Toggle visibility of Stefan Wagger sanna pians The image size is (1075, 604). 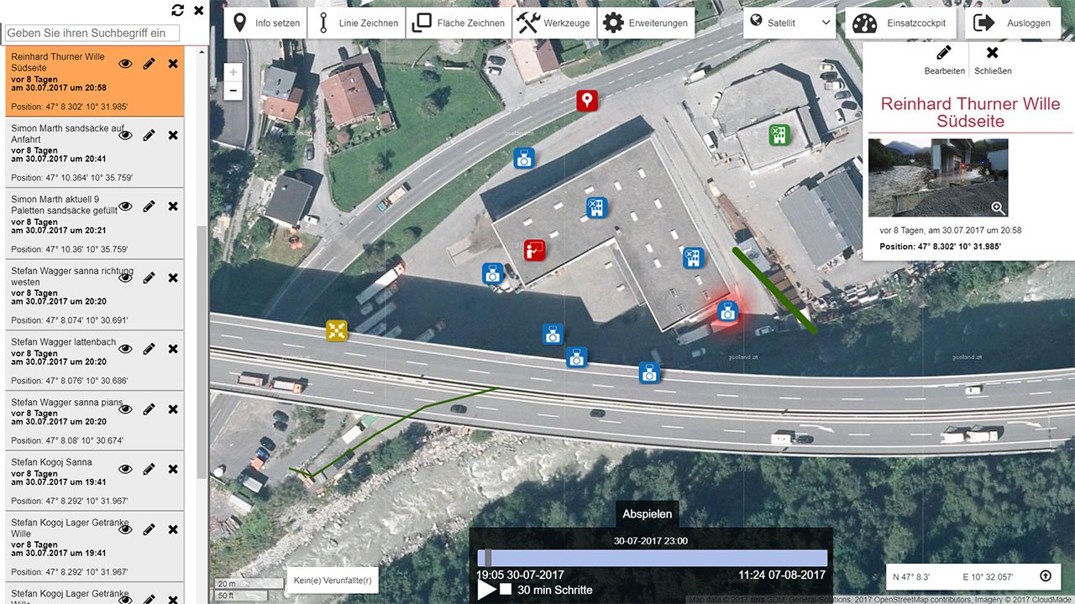point(126,409)
